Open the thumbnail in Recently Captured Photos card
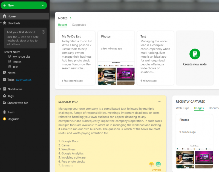 [x=194, y=157]
